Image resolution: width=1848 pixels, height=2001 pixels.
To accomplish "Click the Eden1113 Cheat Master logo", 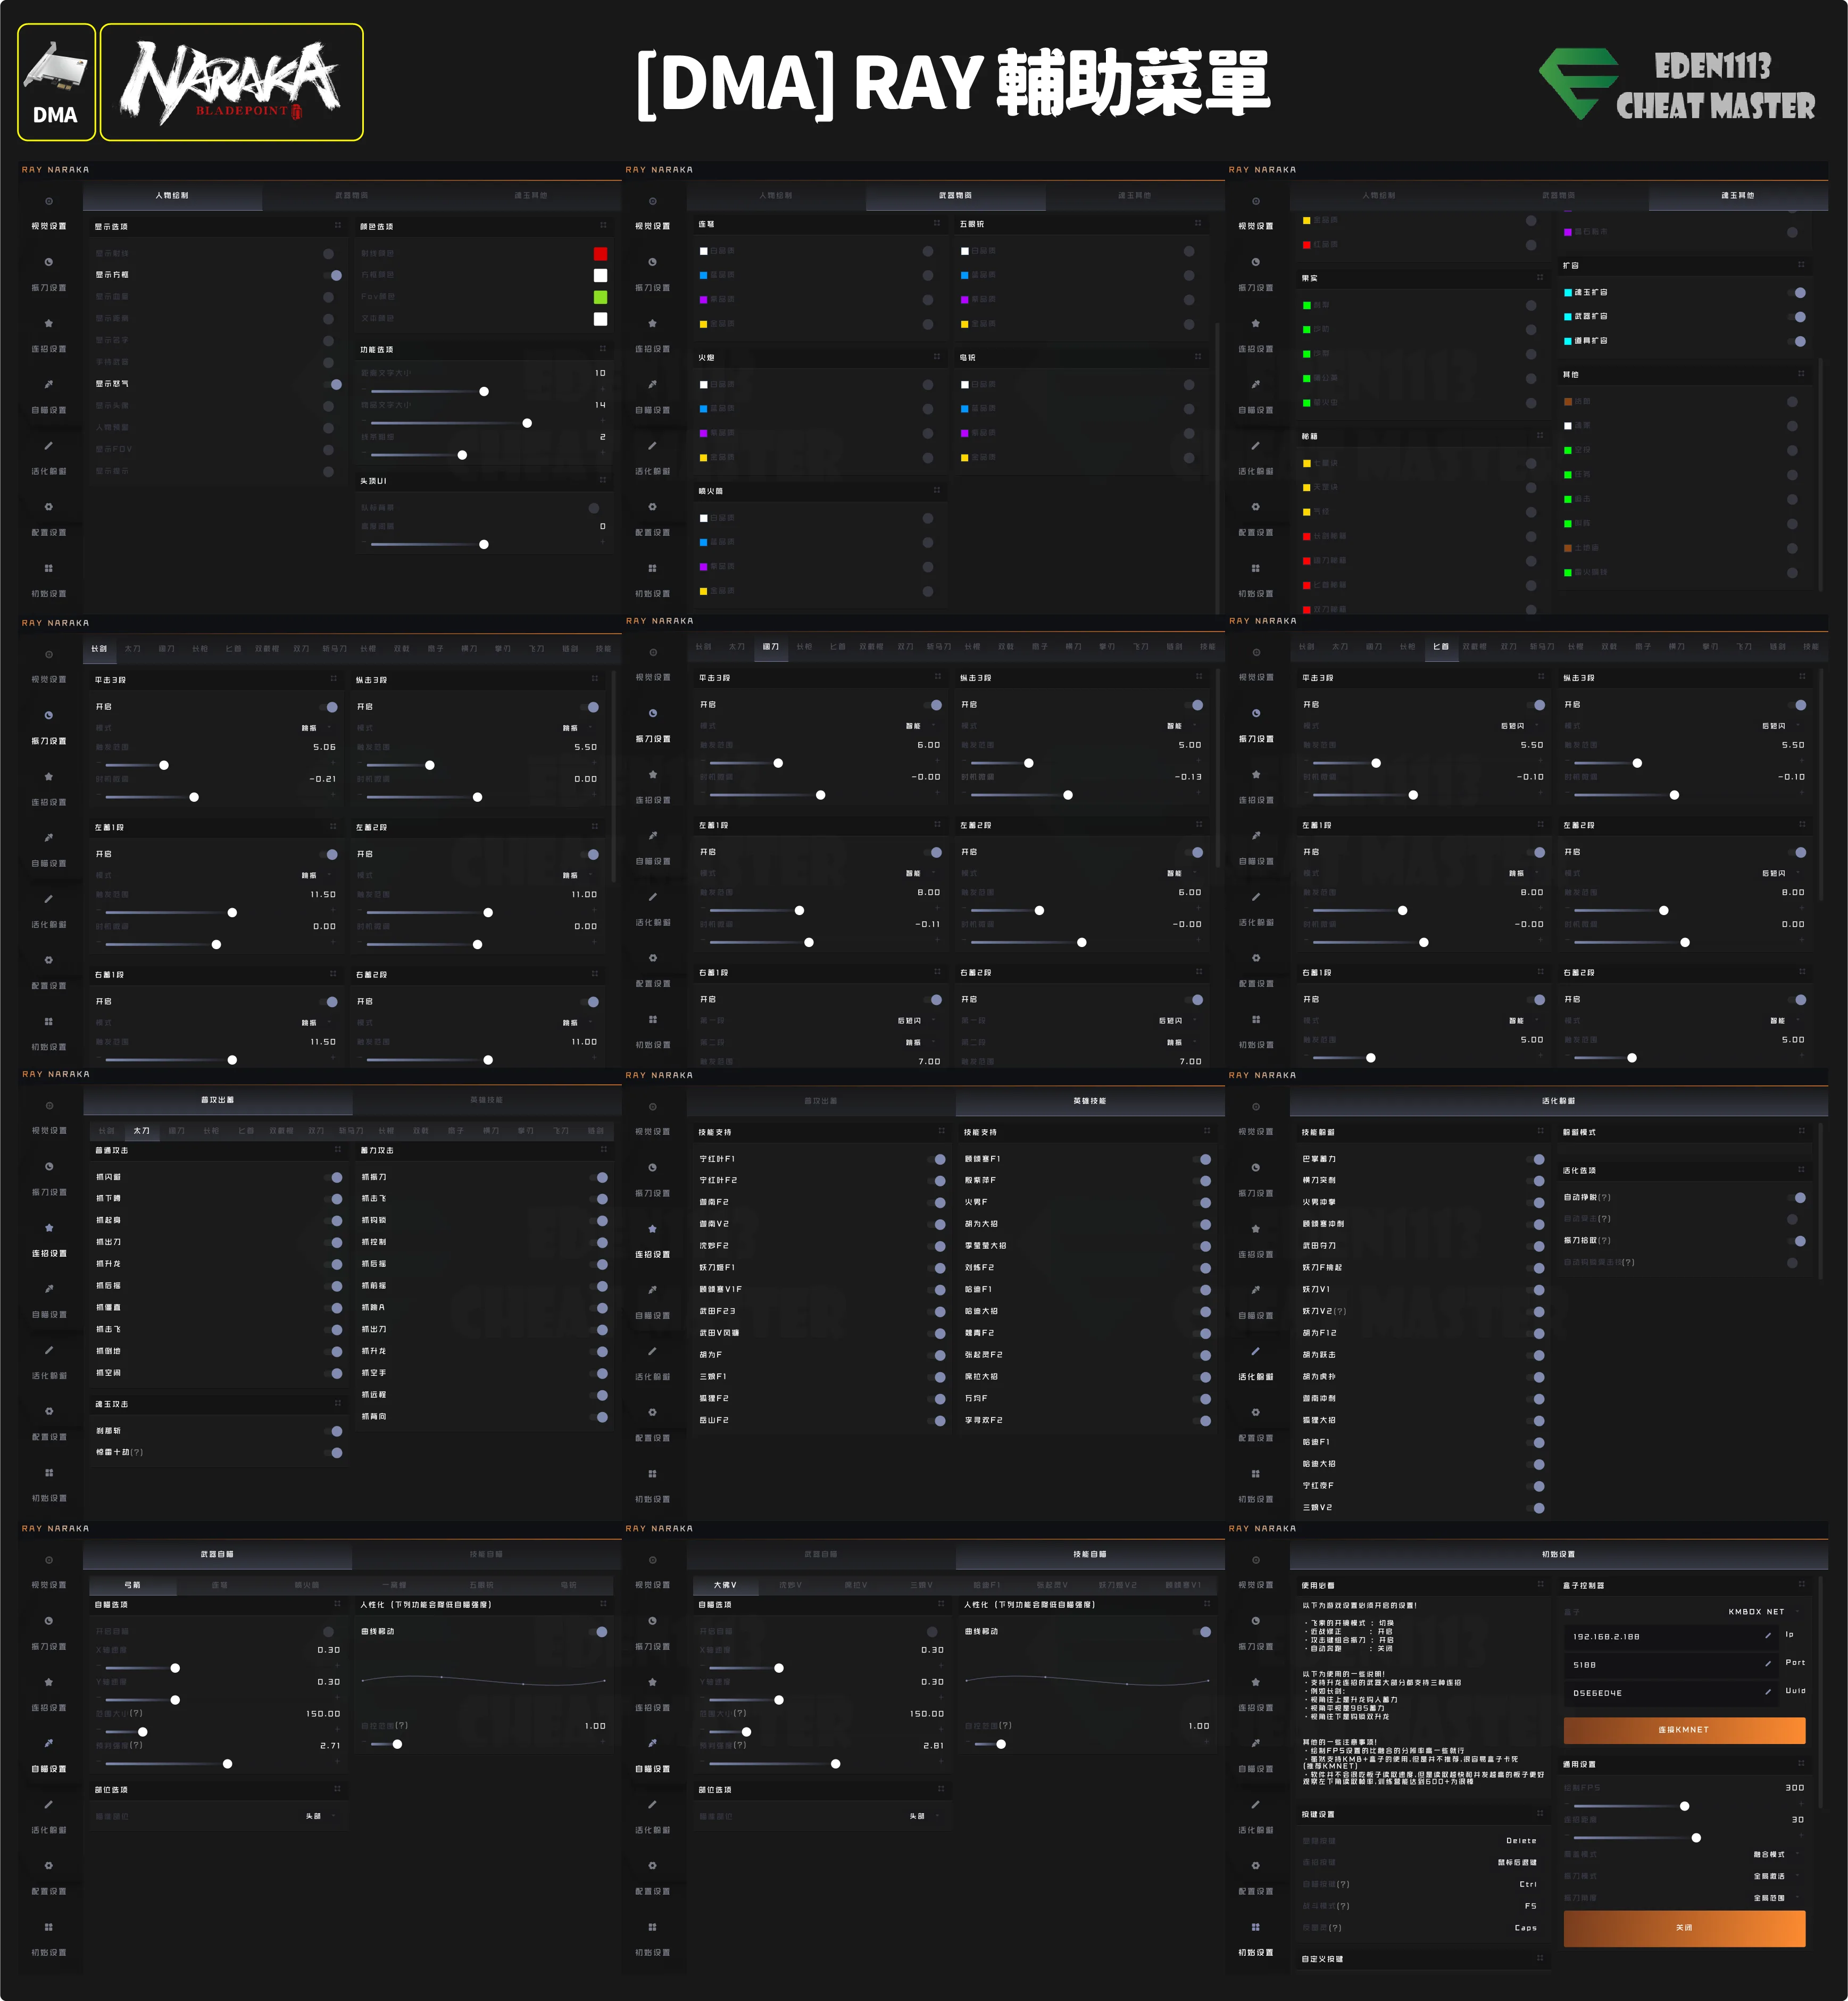I will [1677, 84].
